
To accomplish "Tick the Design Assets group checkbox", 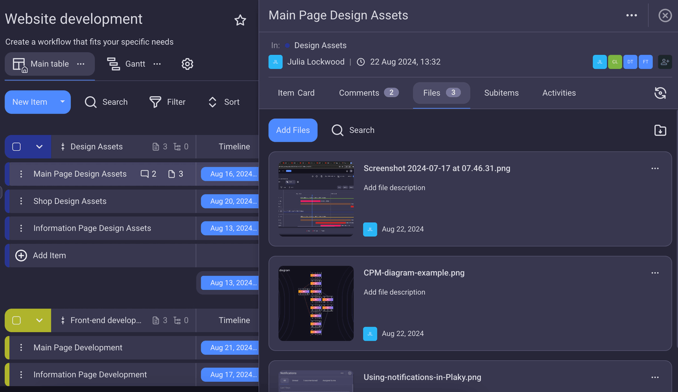I will (x=16, y=147).
